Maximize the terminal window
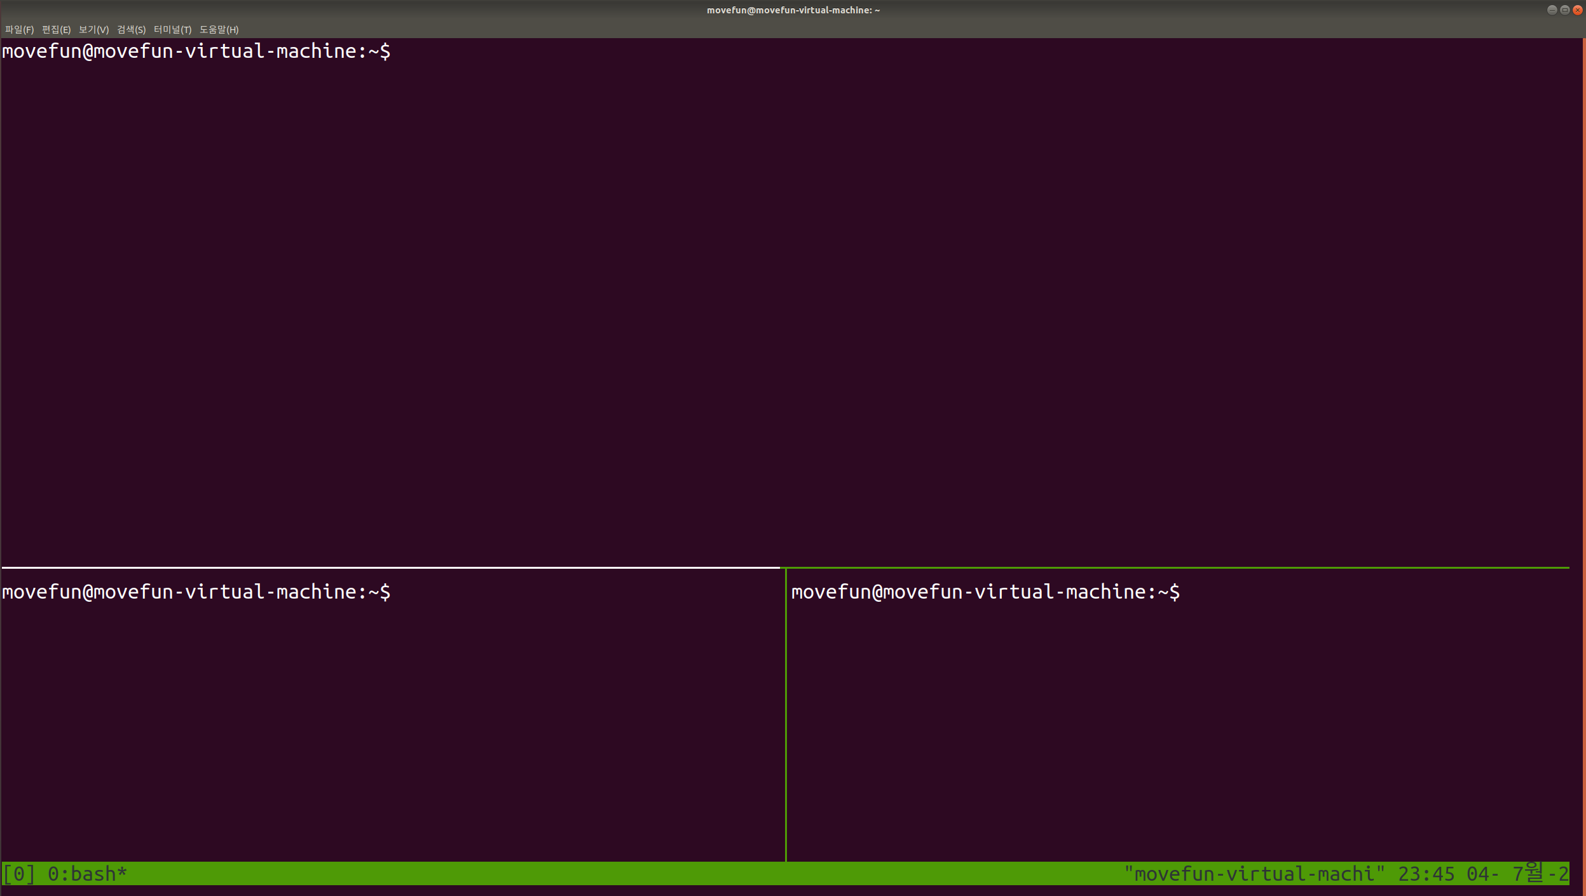This screenshot has width=1586, height=896. coord(1564,10)
